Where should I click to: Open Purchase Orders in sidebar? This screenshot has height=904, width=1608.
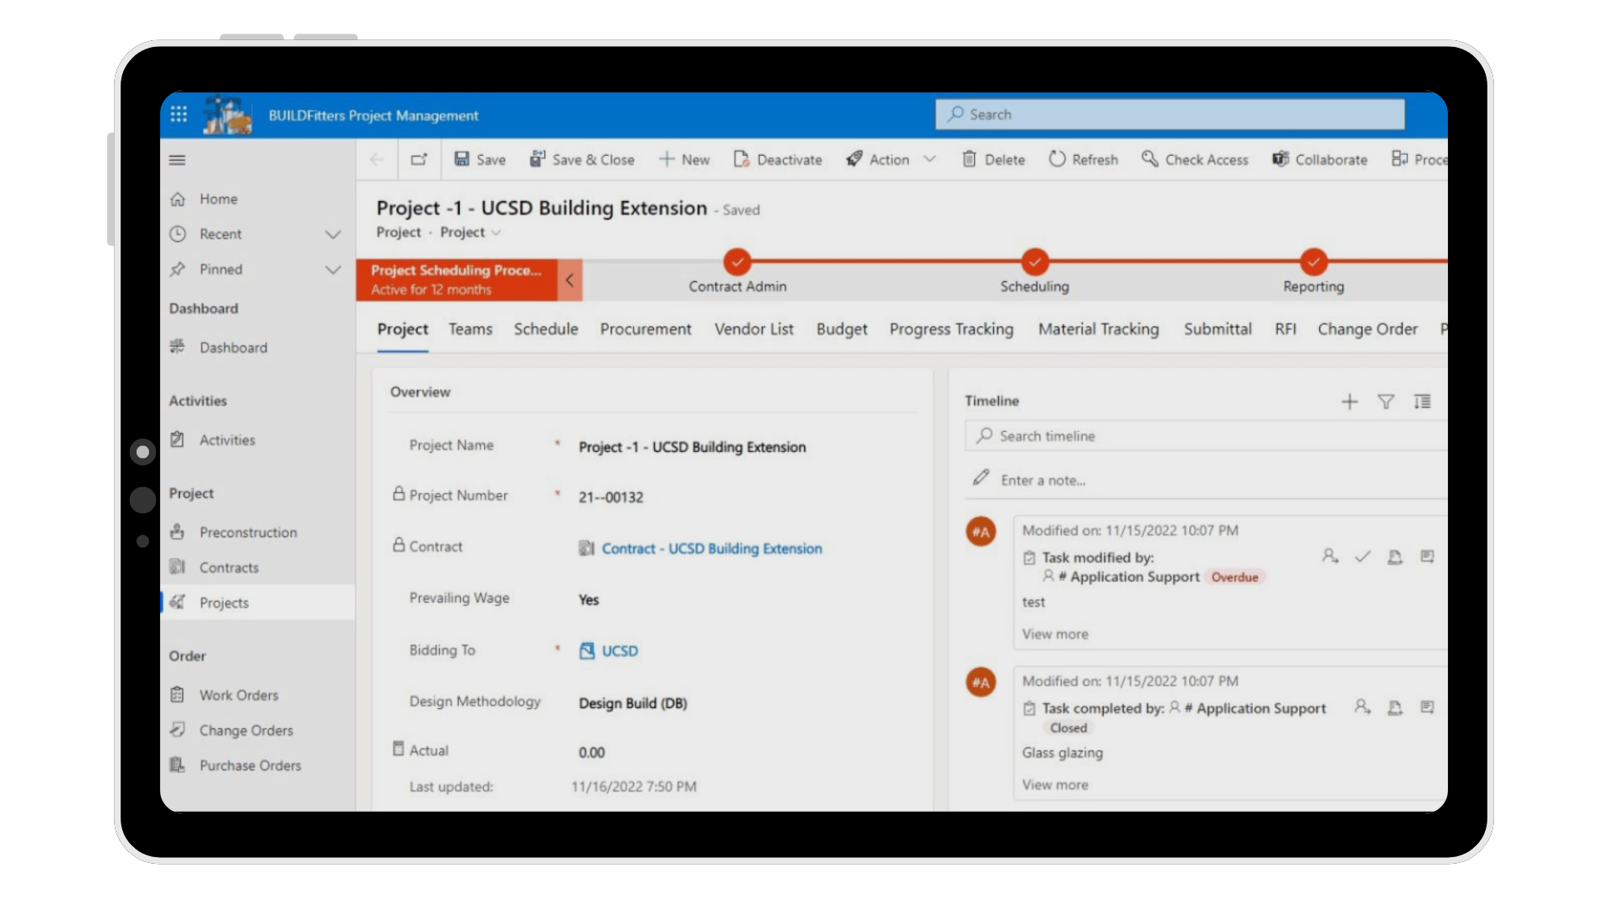250,766
